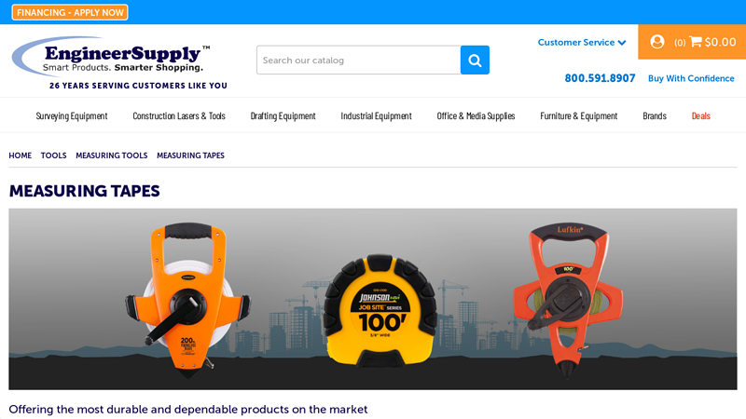746x419 pixels.
Task: Focus the Search our catalog field
Action: click(358, 61)
